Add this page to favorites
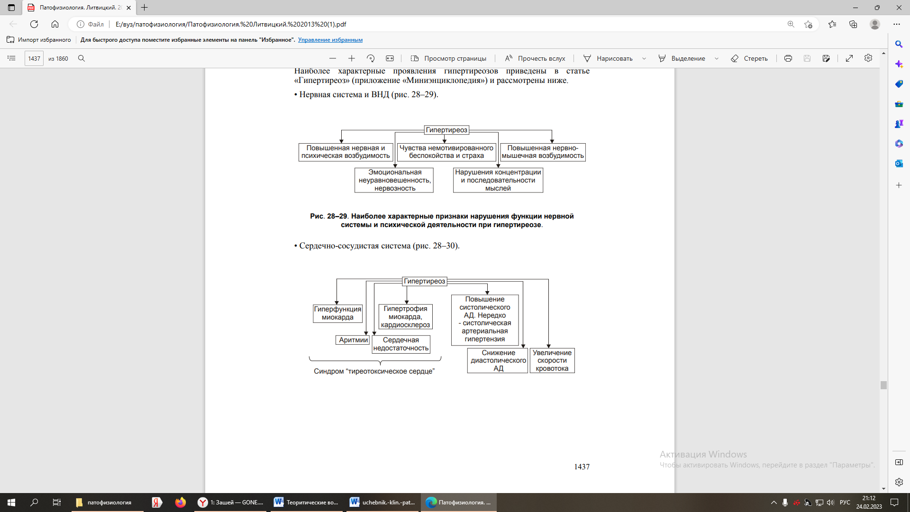The height and width of the screenshot is (512, 910). click(x=809, y=24)
